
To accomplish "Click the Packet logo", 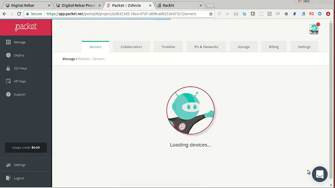I will point(26,27).
